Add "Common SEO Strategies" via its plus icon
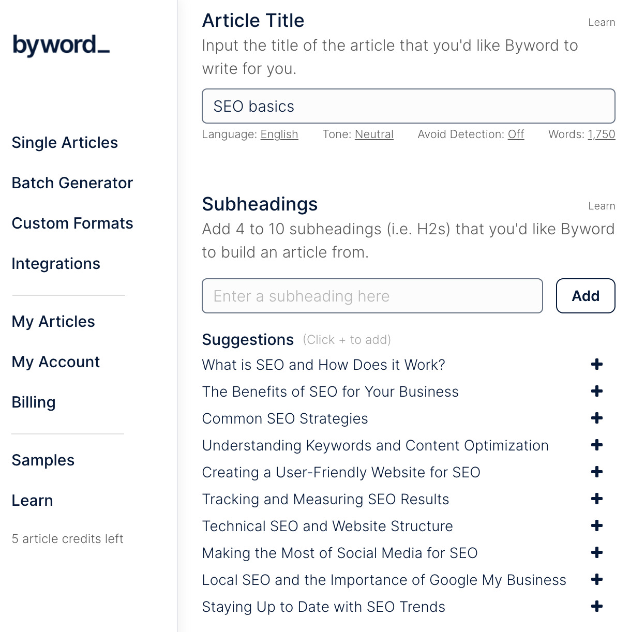The image size is (630, 632). [x=596, y=418]
